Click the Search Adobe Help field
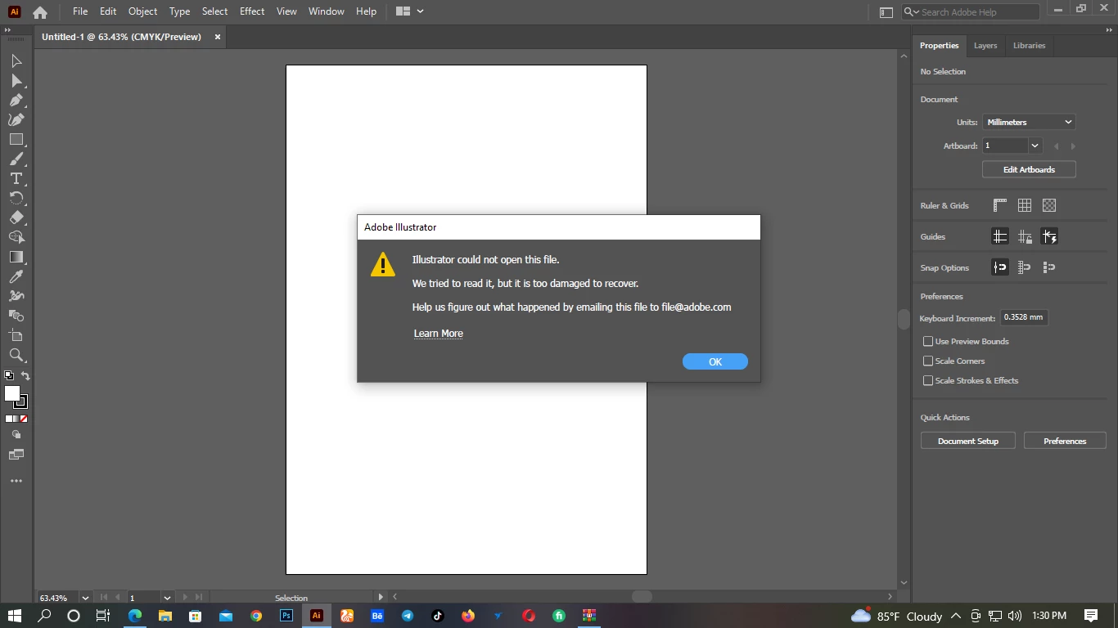The height and width of the screenshot is (628, 1118). [971, 11]
